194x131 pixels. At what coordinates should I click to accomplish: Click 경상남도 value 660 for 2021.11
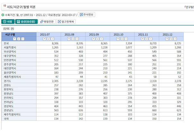(154, 111)
